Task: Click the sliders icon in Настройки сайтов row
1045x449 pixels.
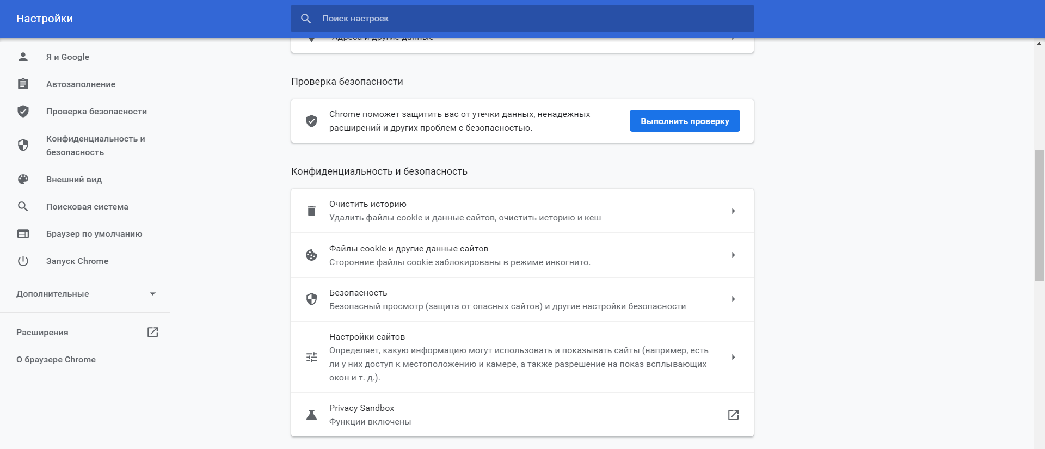Action: point(311,357)
